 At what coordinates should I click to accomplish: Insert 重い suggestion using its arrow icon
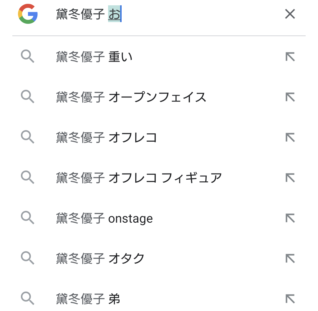290,57
